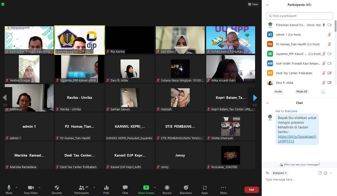Open the Everyone recipient dropdown
The height and width of the screenshot is (196, 337).
point(280,173)
